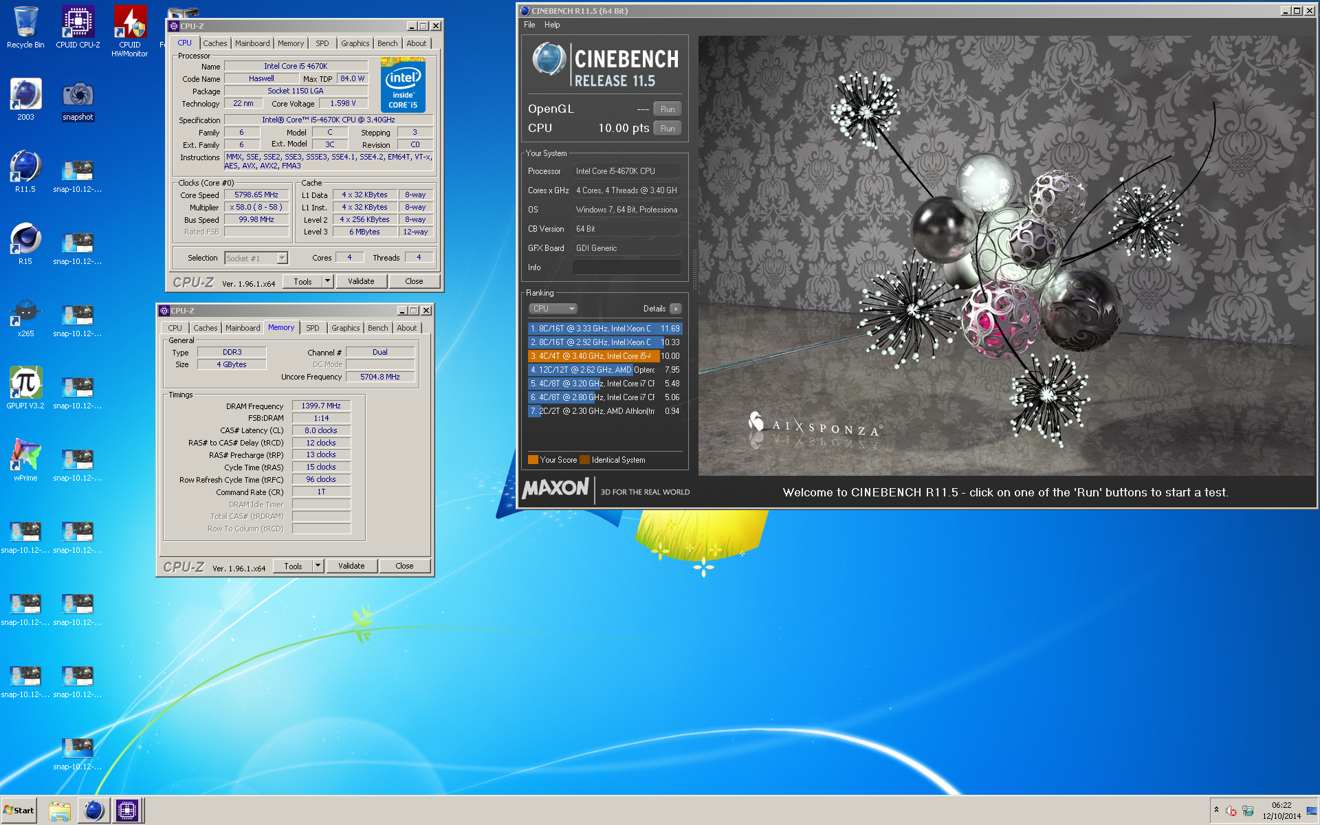
Task: Run the OpenGL test in Cinebench
Action: [x=668, y=109]
